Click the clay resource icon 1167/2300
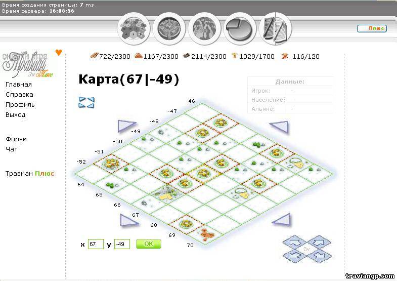The width and height of the screenshot is (397, 281). [x=139, y=56]
